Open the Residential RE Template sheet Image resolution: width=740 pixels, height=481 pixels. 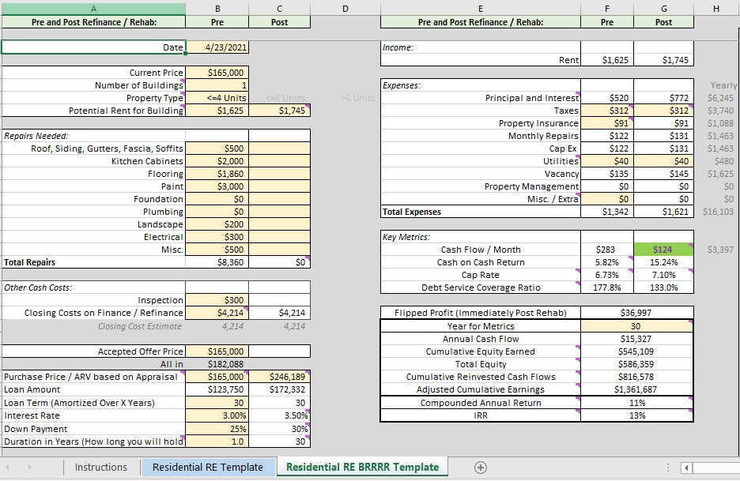pos(209,467)
